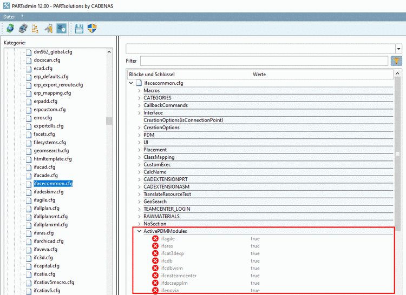This screenshot has width=406, height=295.
Task: Select erp_export_reroute.cfg in category list
Action: tap(58, 85)
